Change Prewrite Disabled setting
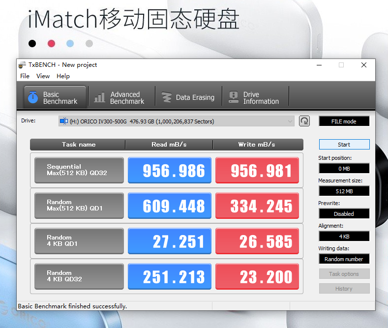The image size is (388, 328). pyautogui.click(x=344, y=214)
